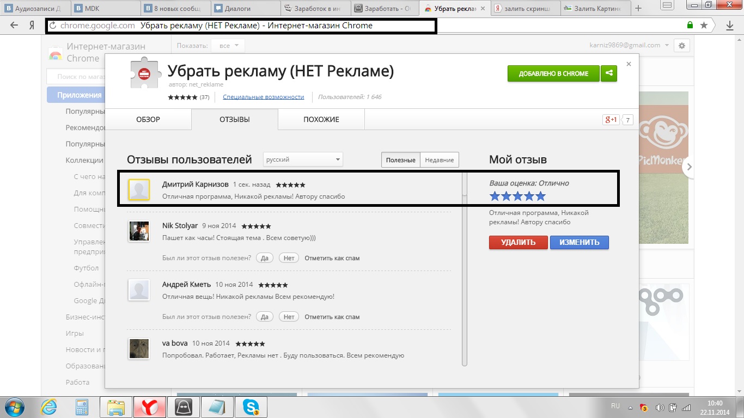
Task: Click Nik Stolyar's profile photo
Action: point(139,231)
